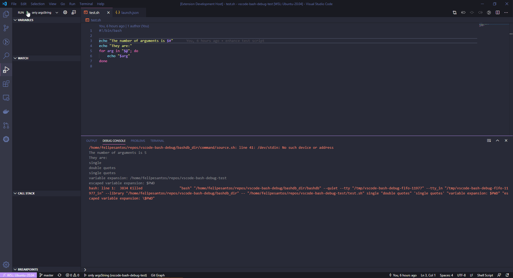Collapse the BREAKPOINTS section
Screen dimensions: 513x278
pos(46,269)
